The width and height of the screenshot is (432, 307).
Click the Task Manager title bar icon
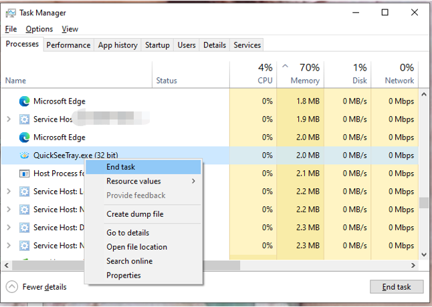(11, 13)
